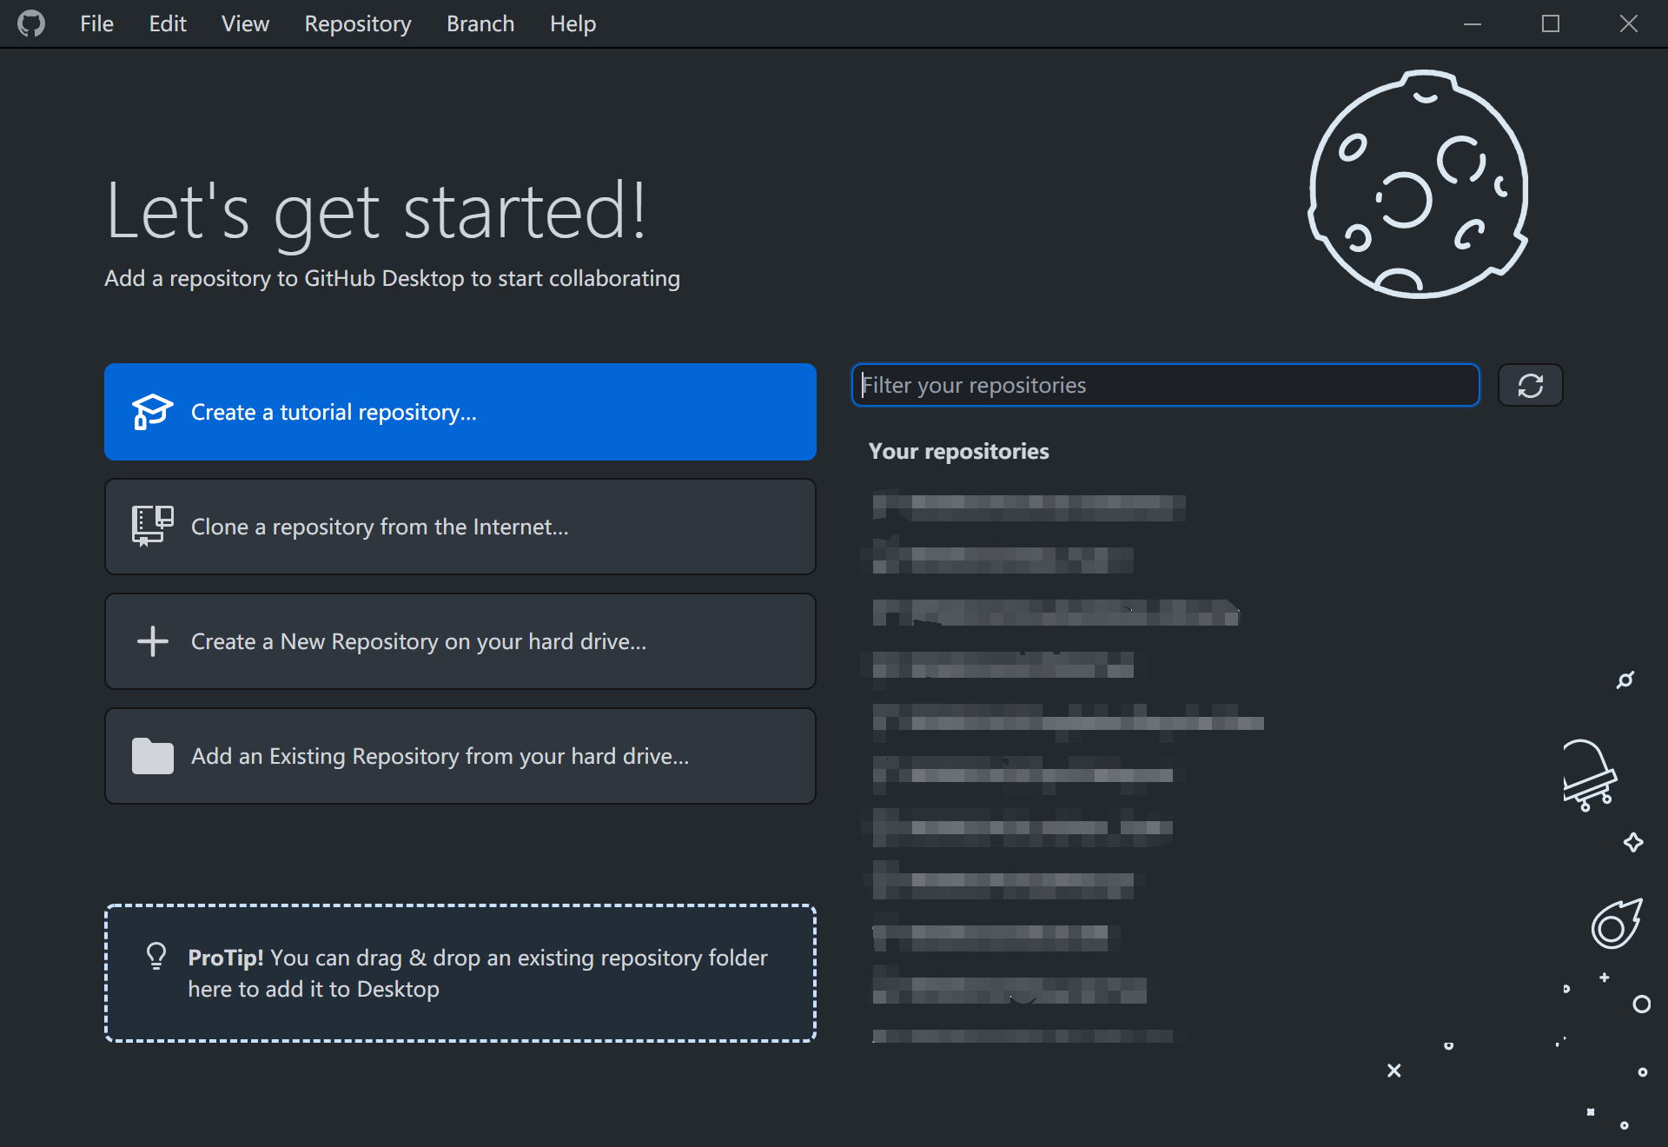This screenshot has width=1668, height=1147.
Task: Click the refresh repositories icon button
Action: point(1530,385)
